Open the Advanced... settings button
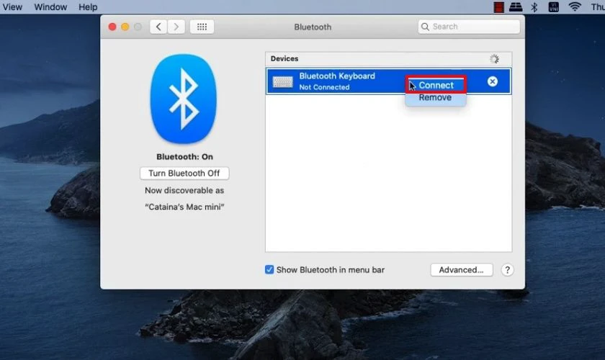Screen dimensions: 605x360 click(x=461, y=270)
